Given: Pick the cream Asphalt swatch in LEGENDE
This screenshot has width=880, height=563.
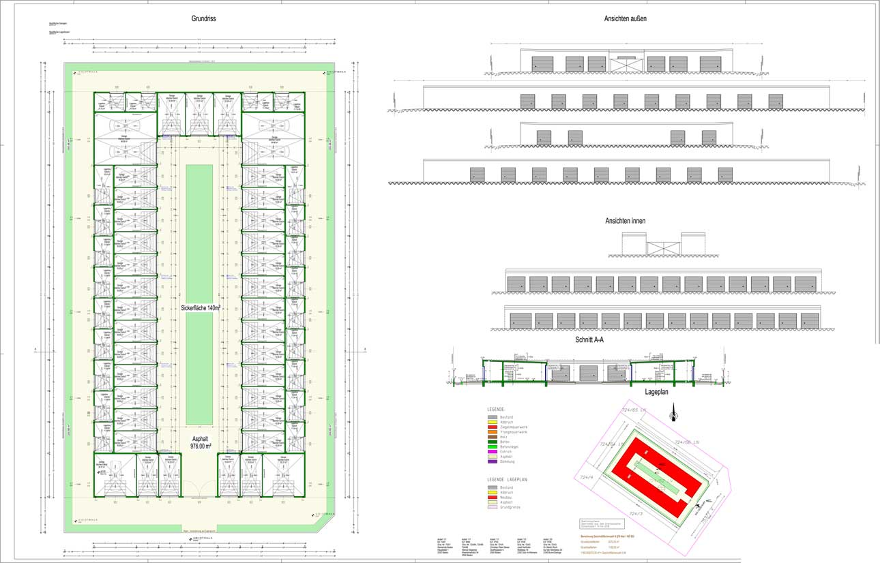Looking at the screenshot, I should 493,457.
